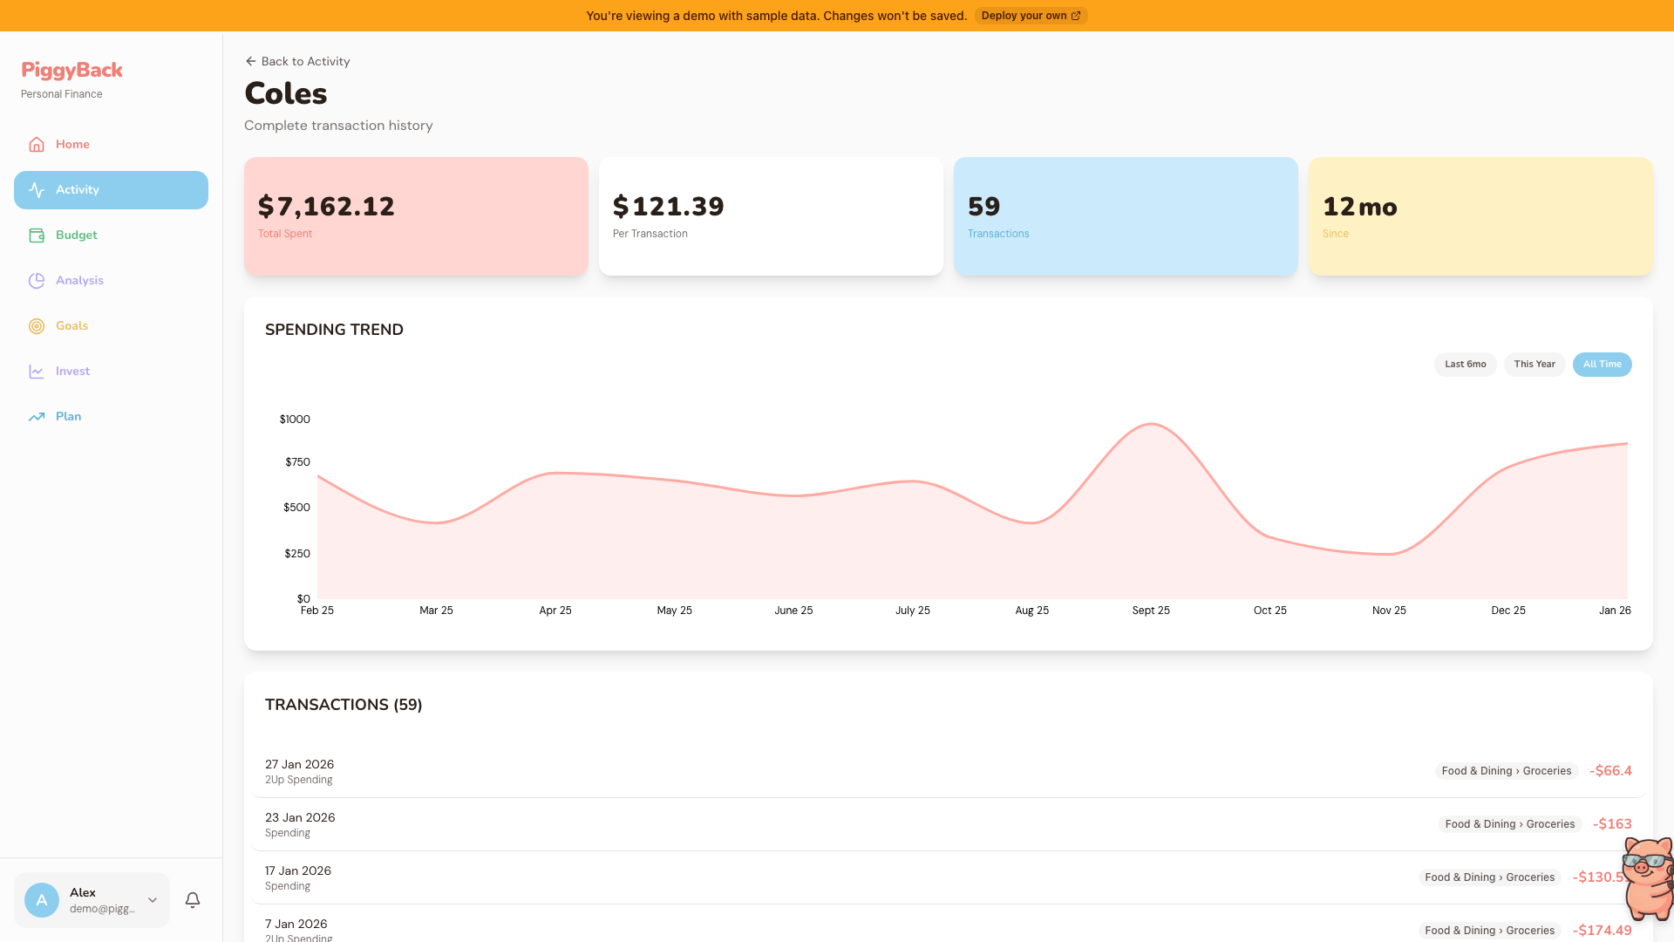
Task: Click the Invest line chart icon
Action: click(x=37, y=372)
